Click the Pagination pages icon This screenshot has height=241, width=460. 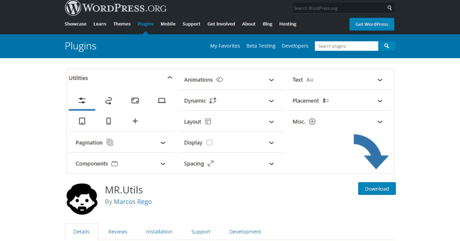click(x=110, y=142)
